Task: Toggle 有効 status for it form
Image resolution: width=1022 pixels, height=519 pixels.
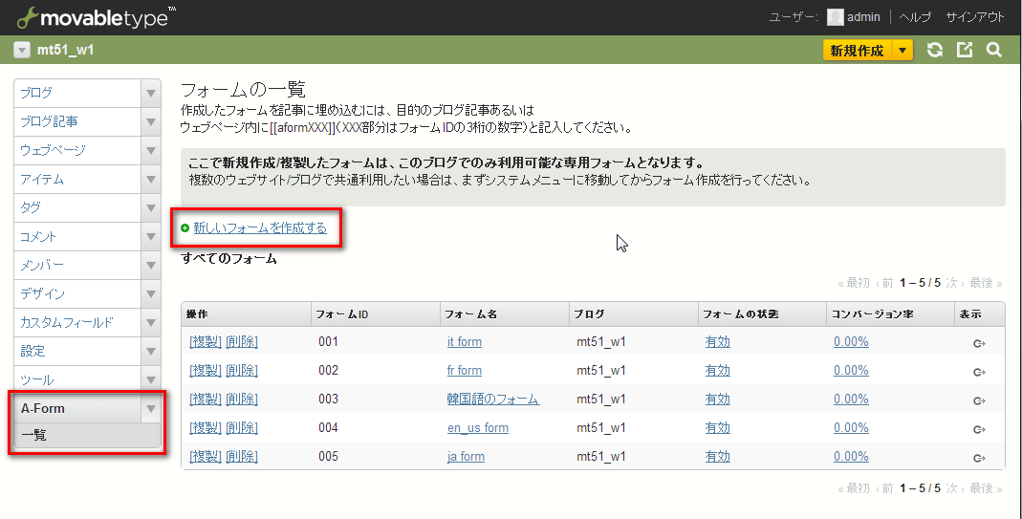Action: pyautogui.click(x=718, y=341)
